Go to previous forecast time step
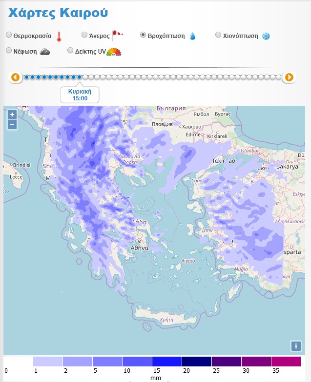The image size is (311, 382). coord(15,77)
